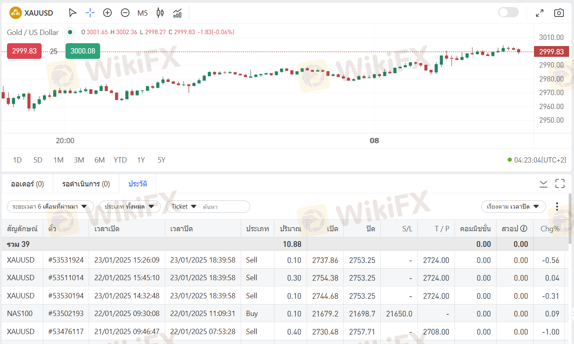Toggle the switch in chart toolbar

point(508,12)
